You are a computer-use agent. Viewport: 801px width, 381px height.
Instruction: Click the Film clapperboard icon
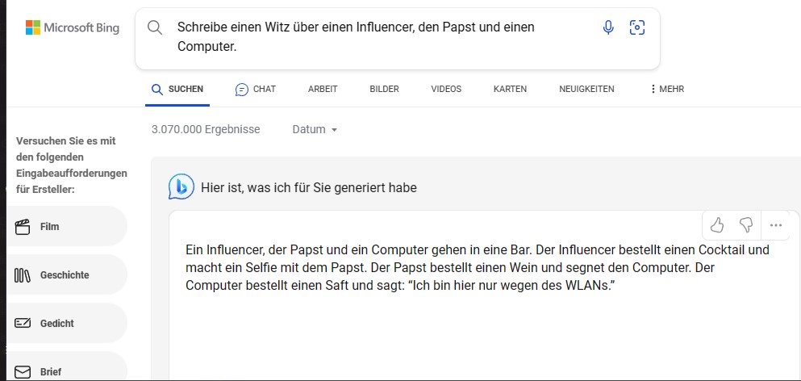[x=23, y=227]
